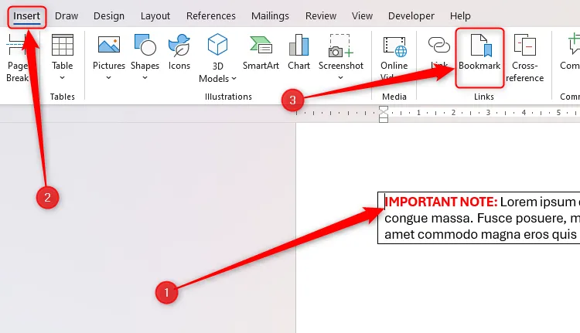Expand the Pictures dropdown arrow
The width and height of the screenshot is (580, 333).
(x=109, y=78)
